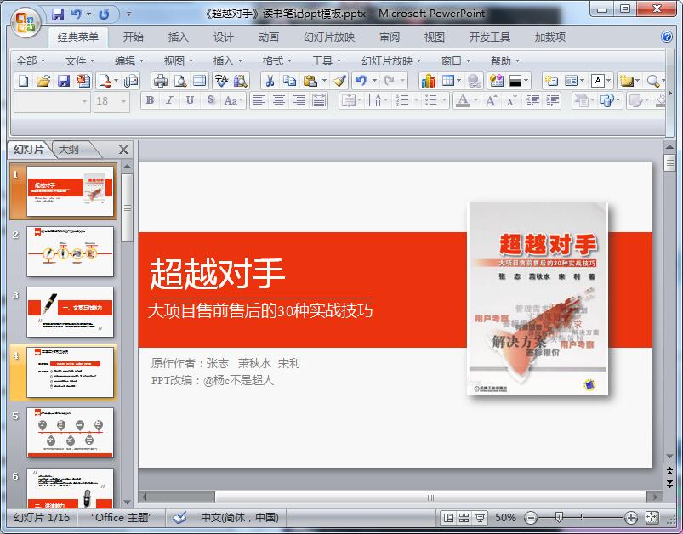The width and height of the screenshot is (683, 534).
Task: Open the 编辑 dropdown menu
Action: (129, 61)
